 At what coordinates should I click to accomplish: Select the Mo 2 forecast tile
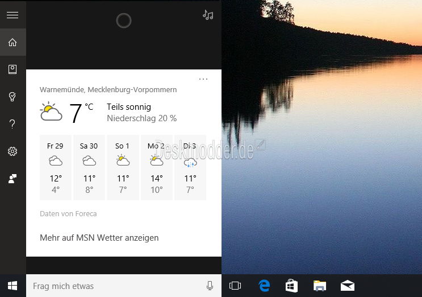157,168
